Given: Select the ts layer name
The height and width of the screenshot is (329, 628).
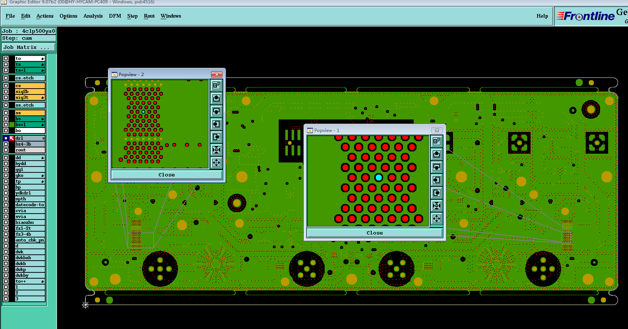Looking at the screenshot, I should [x=30, y=64].
